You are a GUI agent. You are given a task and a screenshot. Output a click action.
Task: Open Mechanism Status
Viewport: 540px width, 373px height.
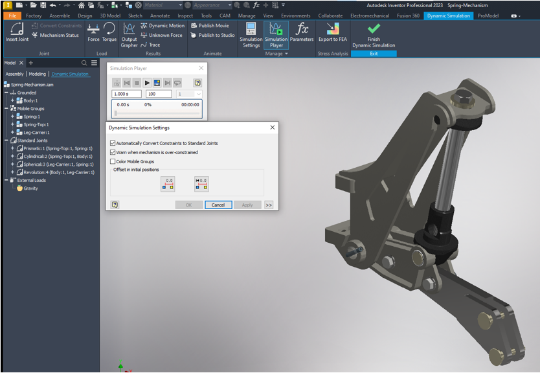[x=55, y=35]
